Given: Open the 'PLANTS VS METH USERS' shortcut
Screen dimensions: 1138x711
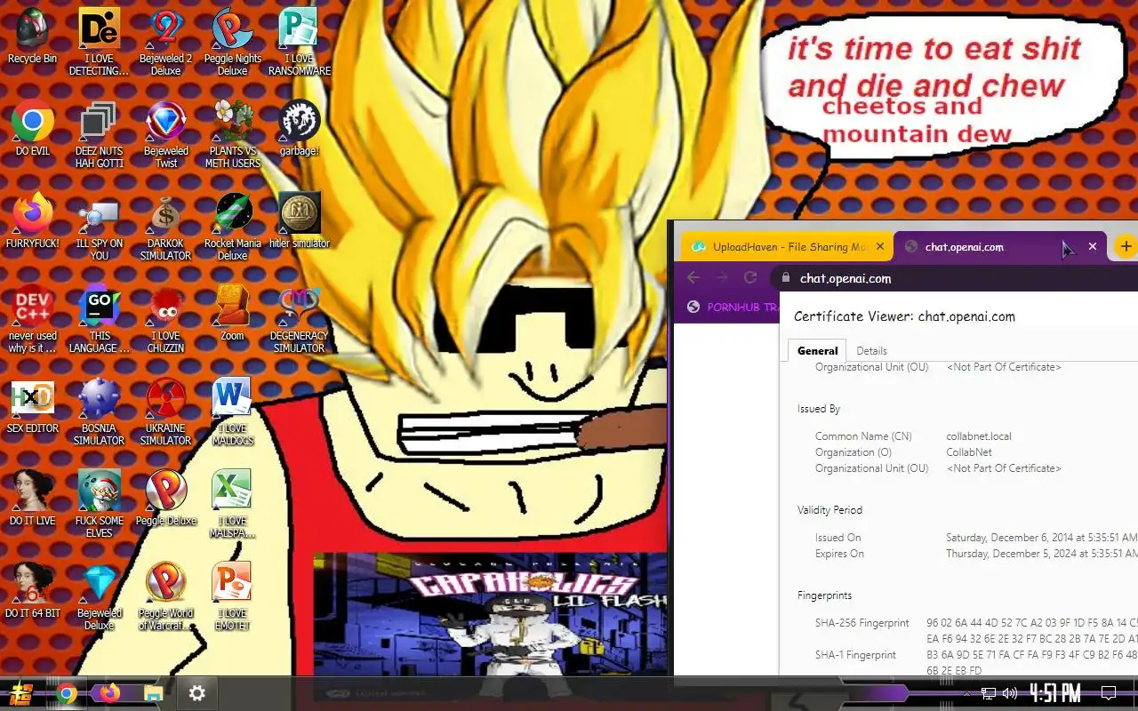Looking at the screenshot, I should pyautogui.click(x=232, y=133).
